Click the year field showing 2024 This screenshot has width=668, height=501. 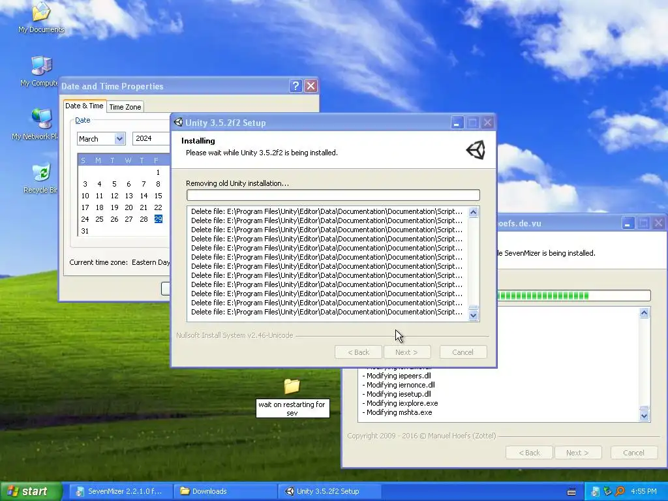click(x=151, y=138)
